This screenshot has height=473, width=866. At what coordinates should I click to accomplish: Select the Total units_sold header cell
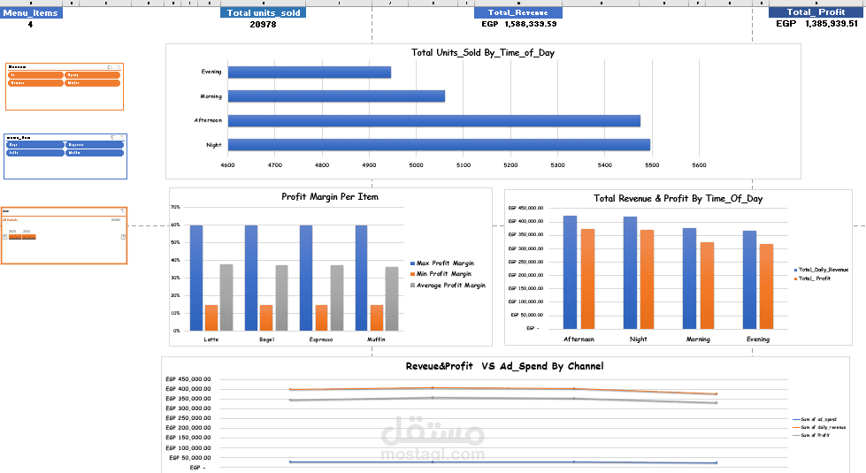pos(263,12)
